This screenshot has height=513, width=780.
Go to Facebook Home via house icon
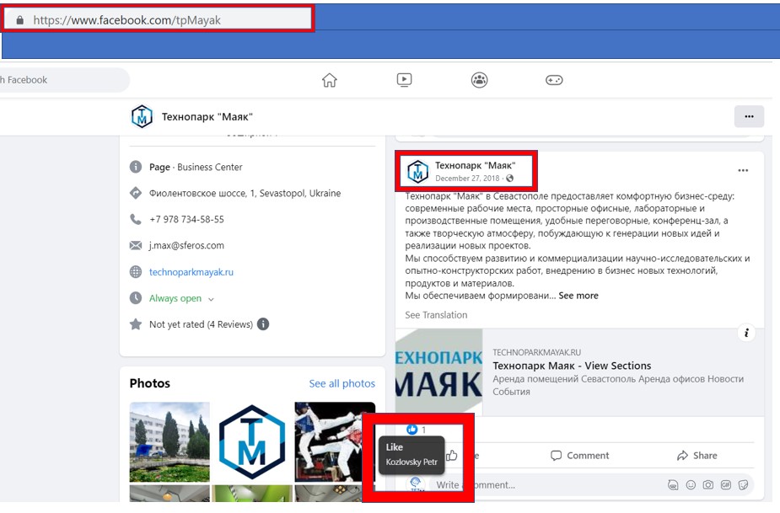point(330,80)
